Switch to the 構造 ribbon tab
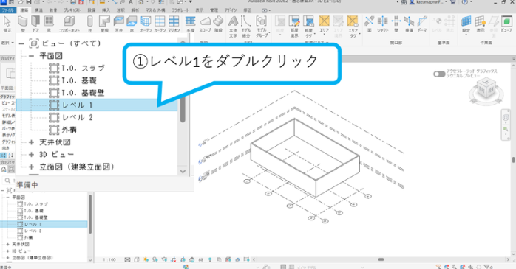 (x=38, y=10)
